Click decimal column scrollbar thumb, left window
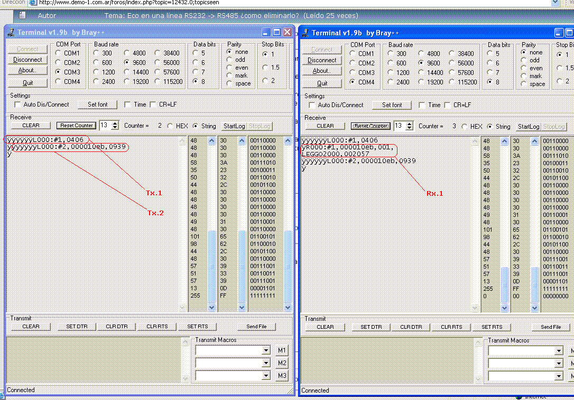This screenshot has height=400, width=574. point(211,266)
